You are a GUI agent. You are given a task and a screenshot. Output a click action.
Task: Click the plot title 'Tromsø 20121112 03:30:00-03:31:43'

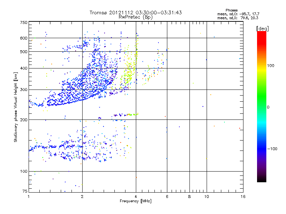(135, 12)
